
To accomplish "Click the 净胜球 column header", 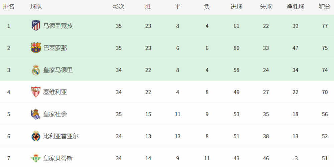I will (295, 7).
